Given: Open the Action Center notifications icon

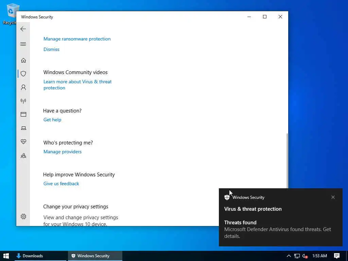Looking at the screenshot, I should (337, 256).
